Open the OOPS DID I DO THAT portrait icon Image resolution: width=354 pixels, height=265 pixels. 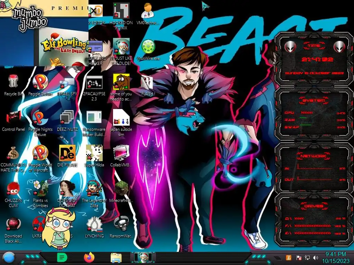[67, 194]
